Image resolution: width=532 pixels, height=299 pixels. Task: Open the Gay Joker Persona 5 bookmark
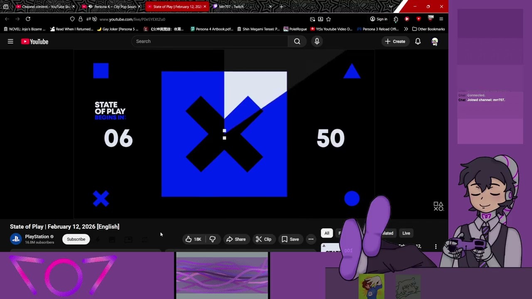coord(118,29)
